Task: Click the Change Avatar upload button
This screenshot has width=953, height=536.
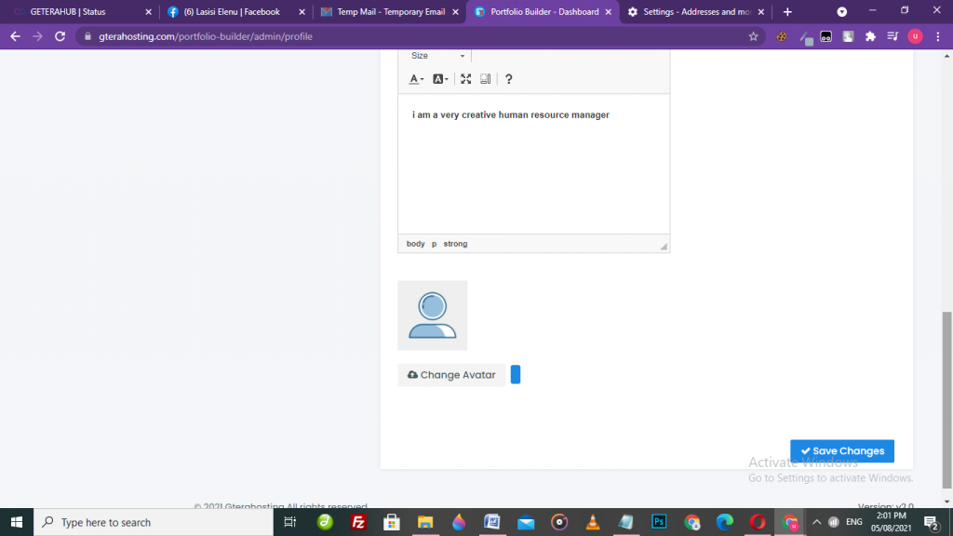Action: (x=451, y=375)
